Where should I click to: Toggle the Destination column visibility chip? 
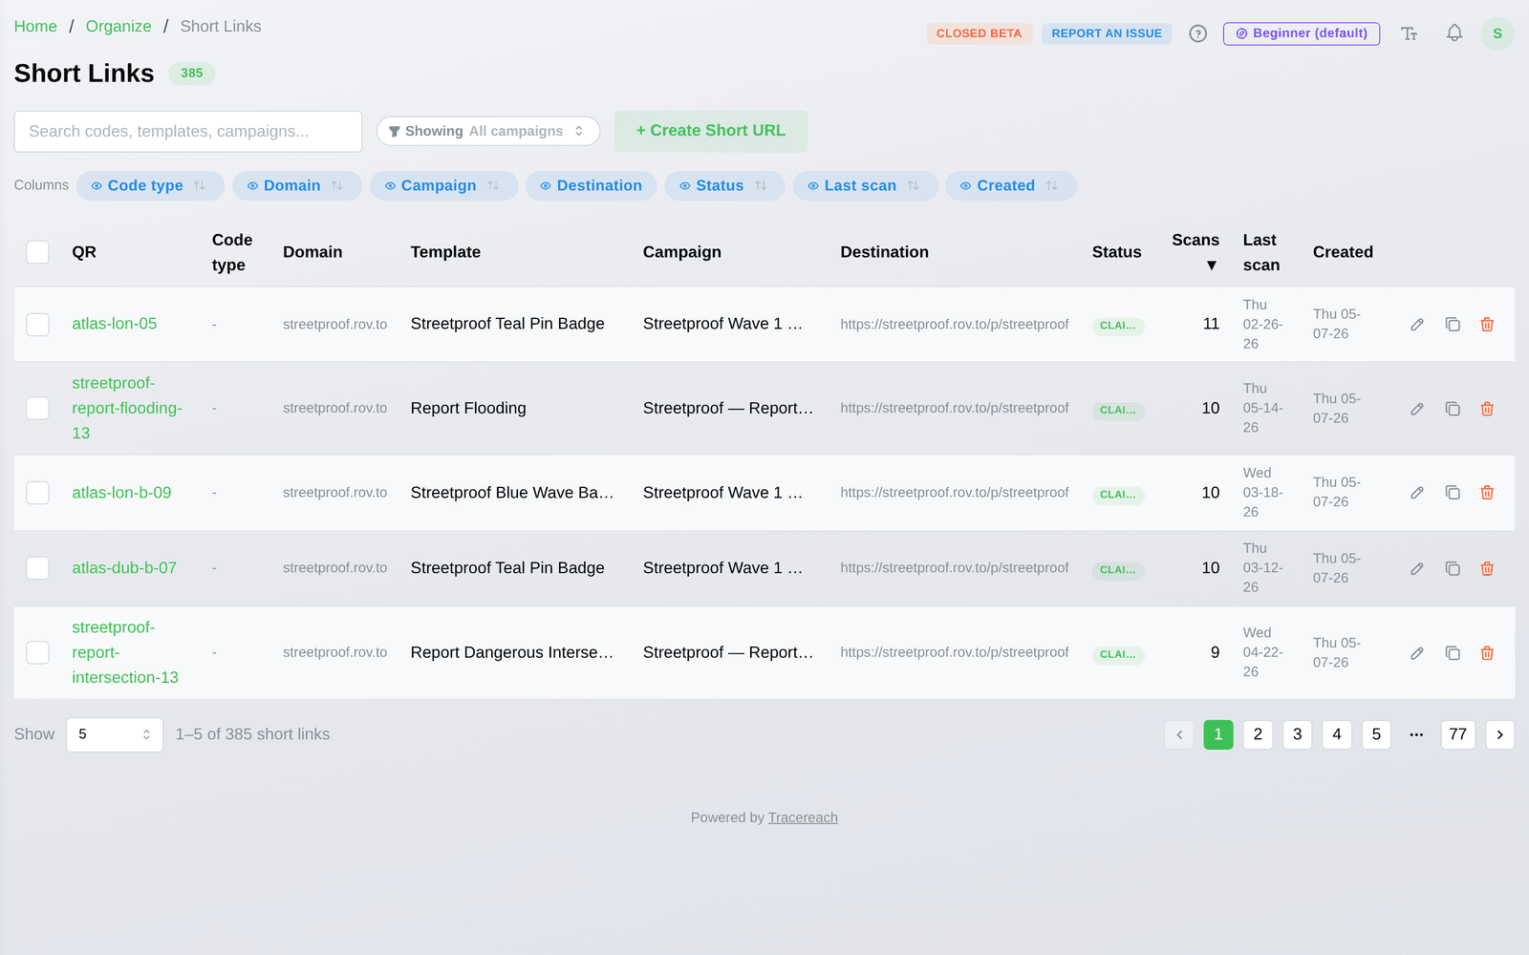pos(591,186)
